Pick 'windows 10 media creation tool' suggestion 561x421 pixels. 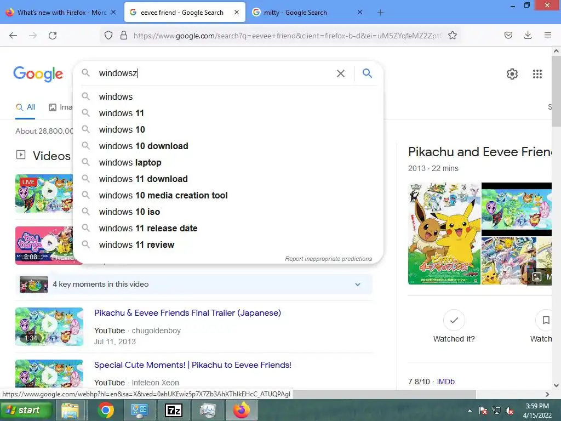228,196
